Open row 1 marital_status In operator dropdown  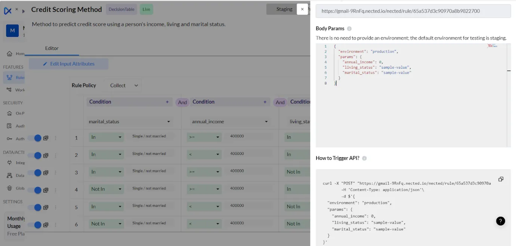pos(106,137)
